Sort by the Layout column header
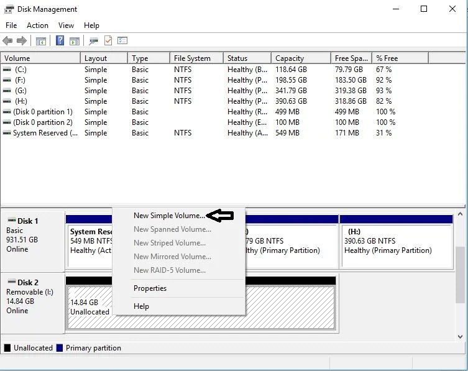 (x=104, y=58)
